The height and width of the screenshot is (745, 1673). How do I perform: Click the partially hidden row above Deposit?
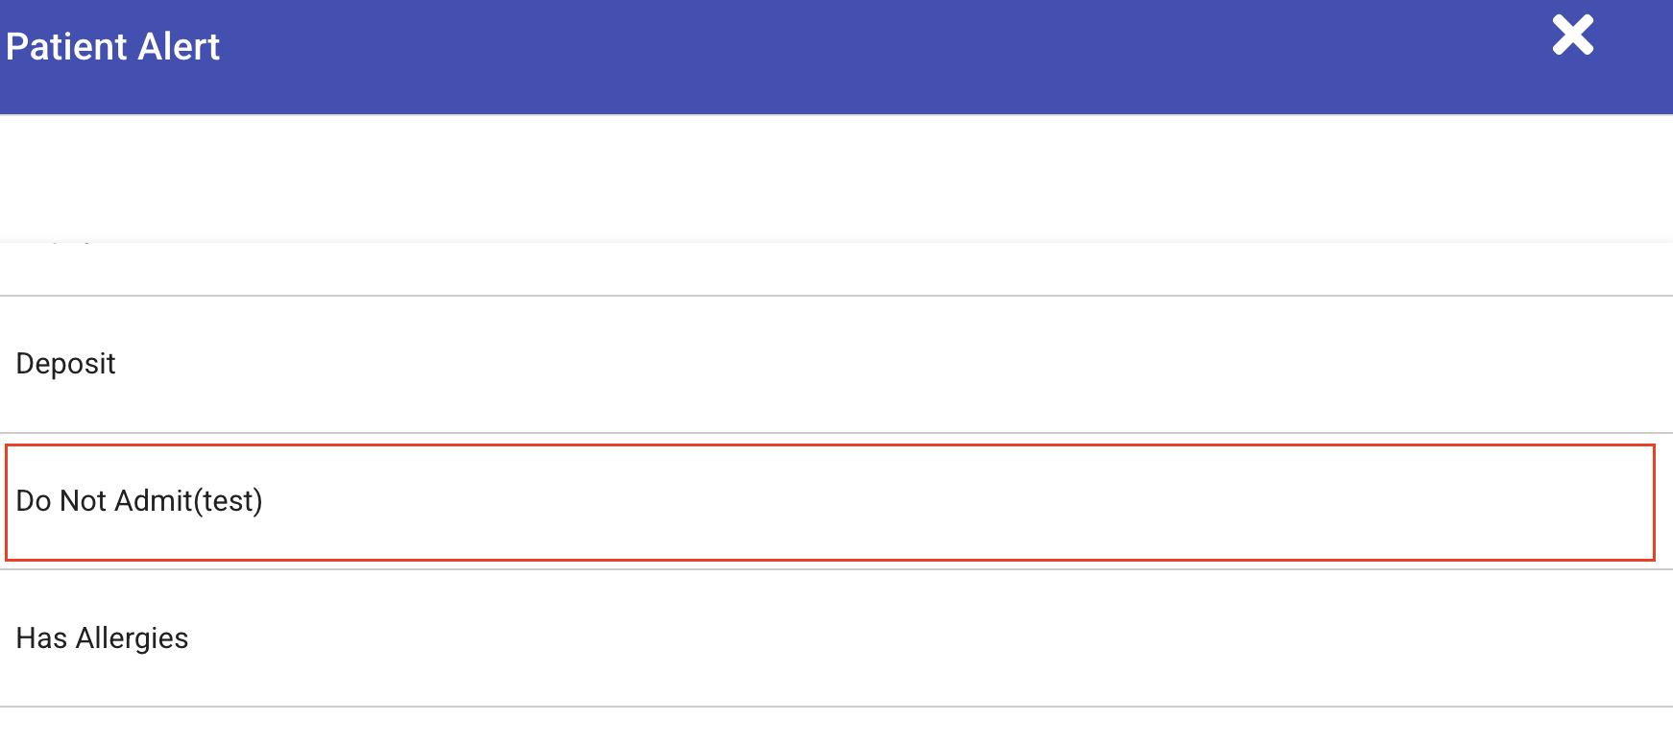836,268
